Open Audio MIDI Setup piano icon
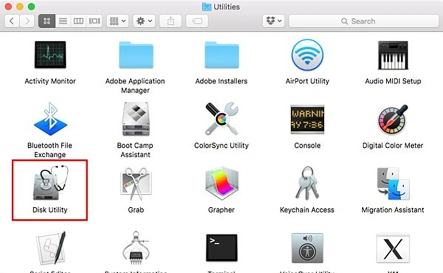443x273 pixels. 393,55
